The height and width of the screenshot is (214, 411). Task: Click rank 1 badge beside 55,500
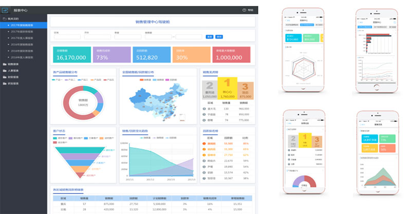click(204, 144)
